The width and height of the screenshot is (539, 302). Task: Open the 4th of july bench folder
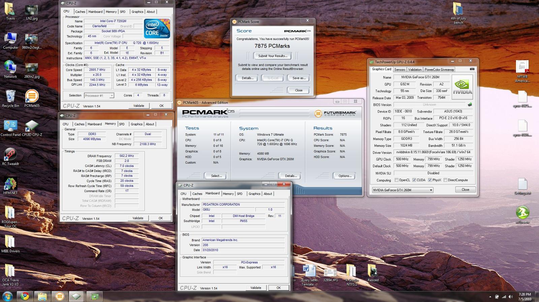point(458,13)
